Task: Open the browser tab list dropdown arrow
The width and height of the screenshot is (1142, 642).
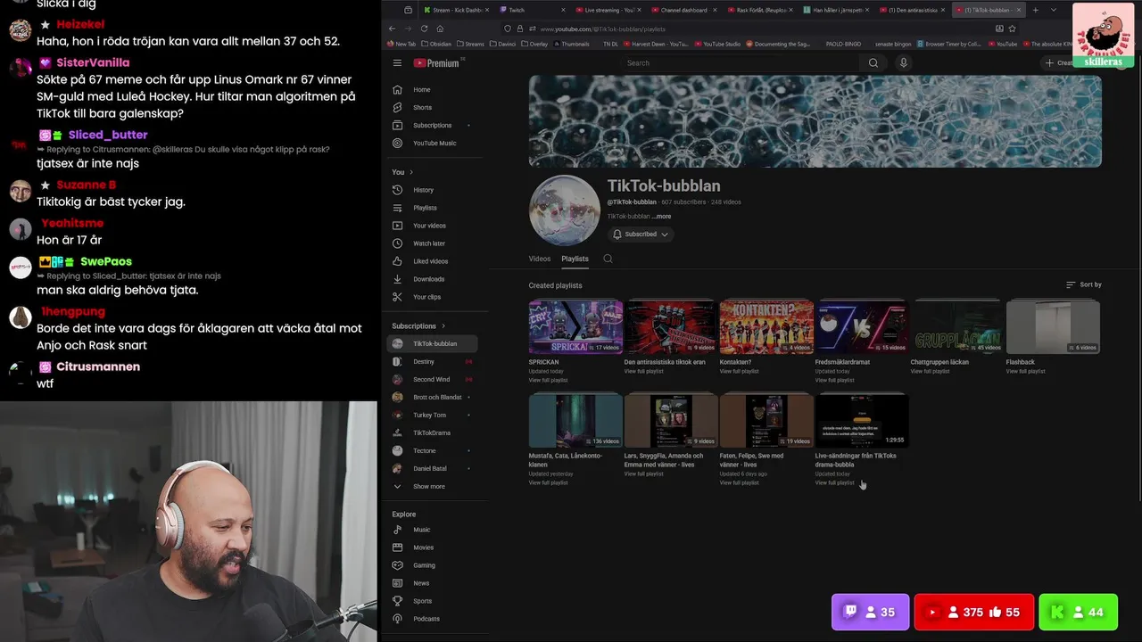Action: 1054,10
